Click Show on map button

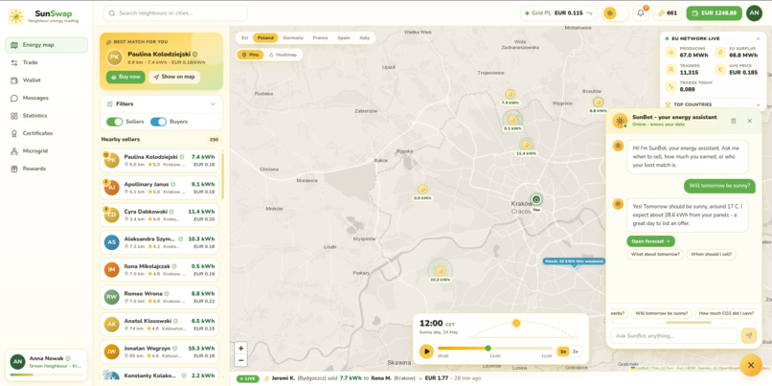click(x=174, y=77)
